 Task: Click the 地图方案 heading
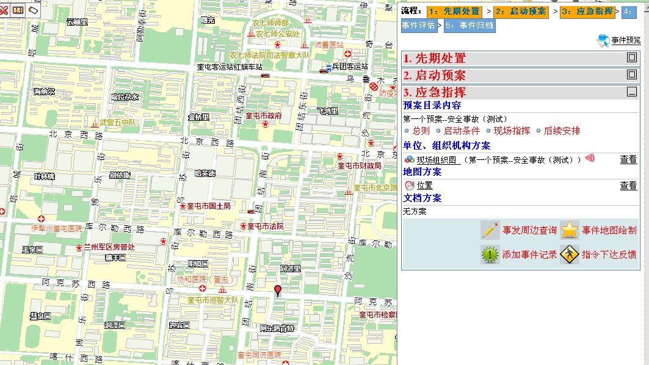click(422, 172)
